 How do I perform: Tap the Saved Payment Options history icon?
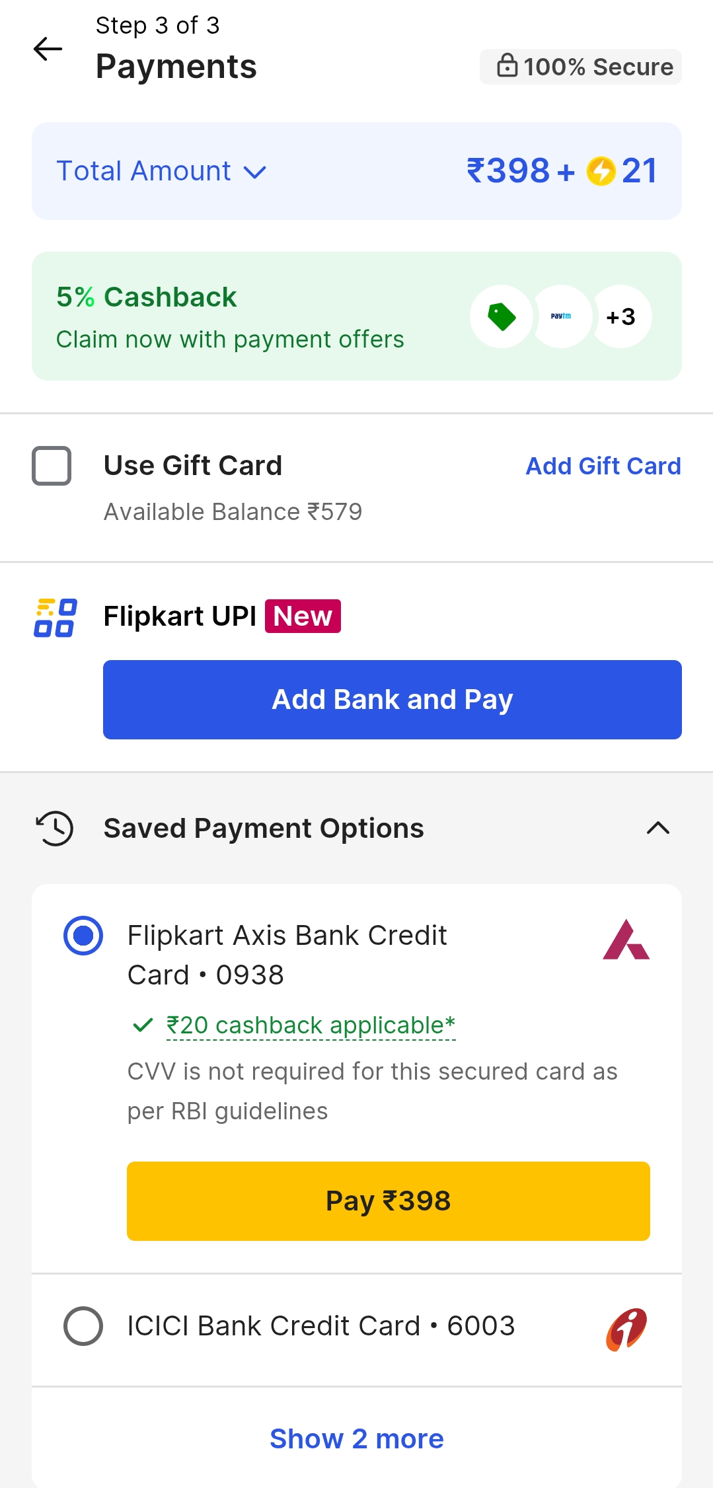click(x=55, y=828)
